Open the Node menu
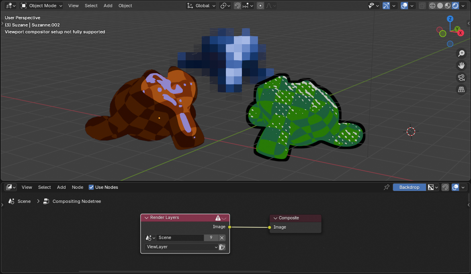Image resolution: width=471 pixels, height=274 pixels. (x=78, y=187)
